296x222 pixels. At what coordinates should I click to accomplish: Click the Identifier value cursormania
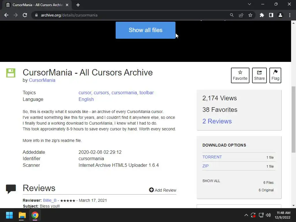click(91, 159)
